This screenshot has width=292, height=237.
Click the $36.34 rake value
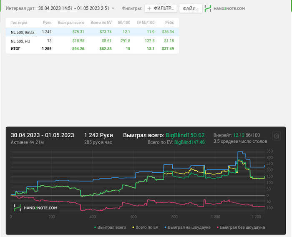coord(168,32)
